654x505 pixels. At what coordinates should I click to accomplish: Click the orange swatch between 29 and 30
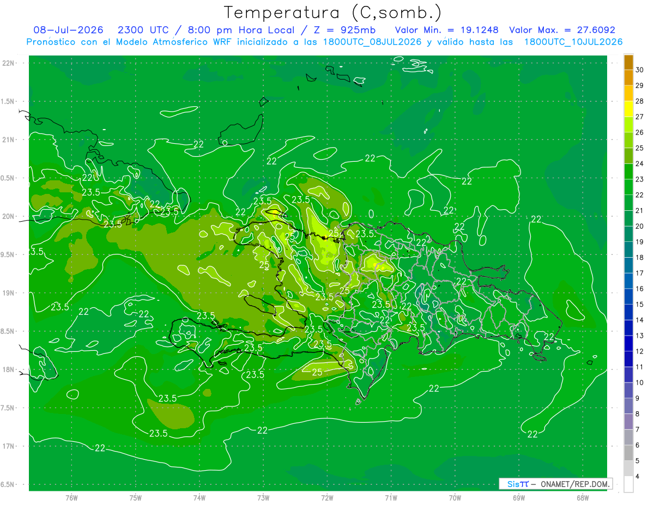point(628,78)
